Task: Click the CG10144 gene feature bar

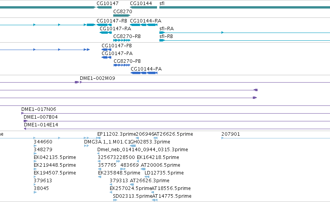Action: [x=143, y=7]
